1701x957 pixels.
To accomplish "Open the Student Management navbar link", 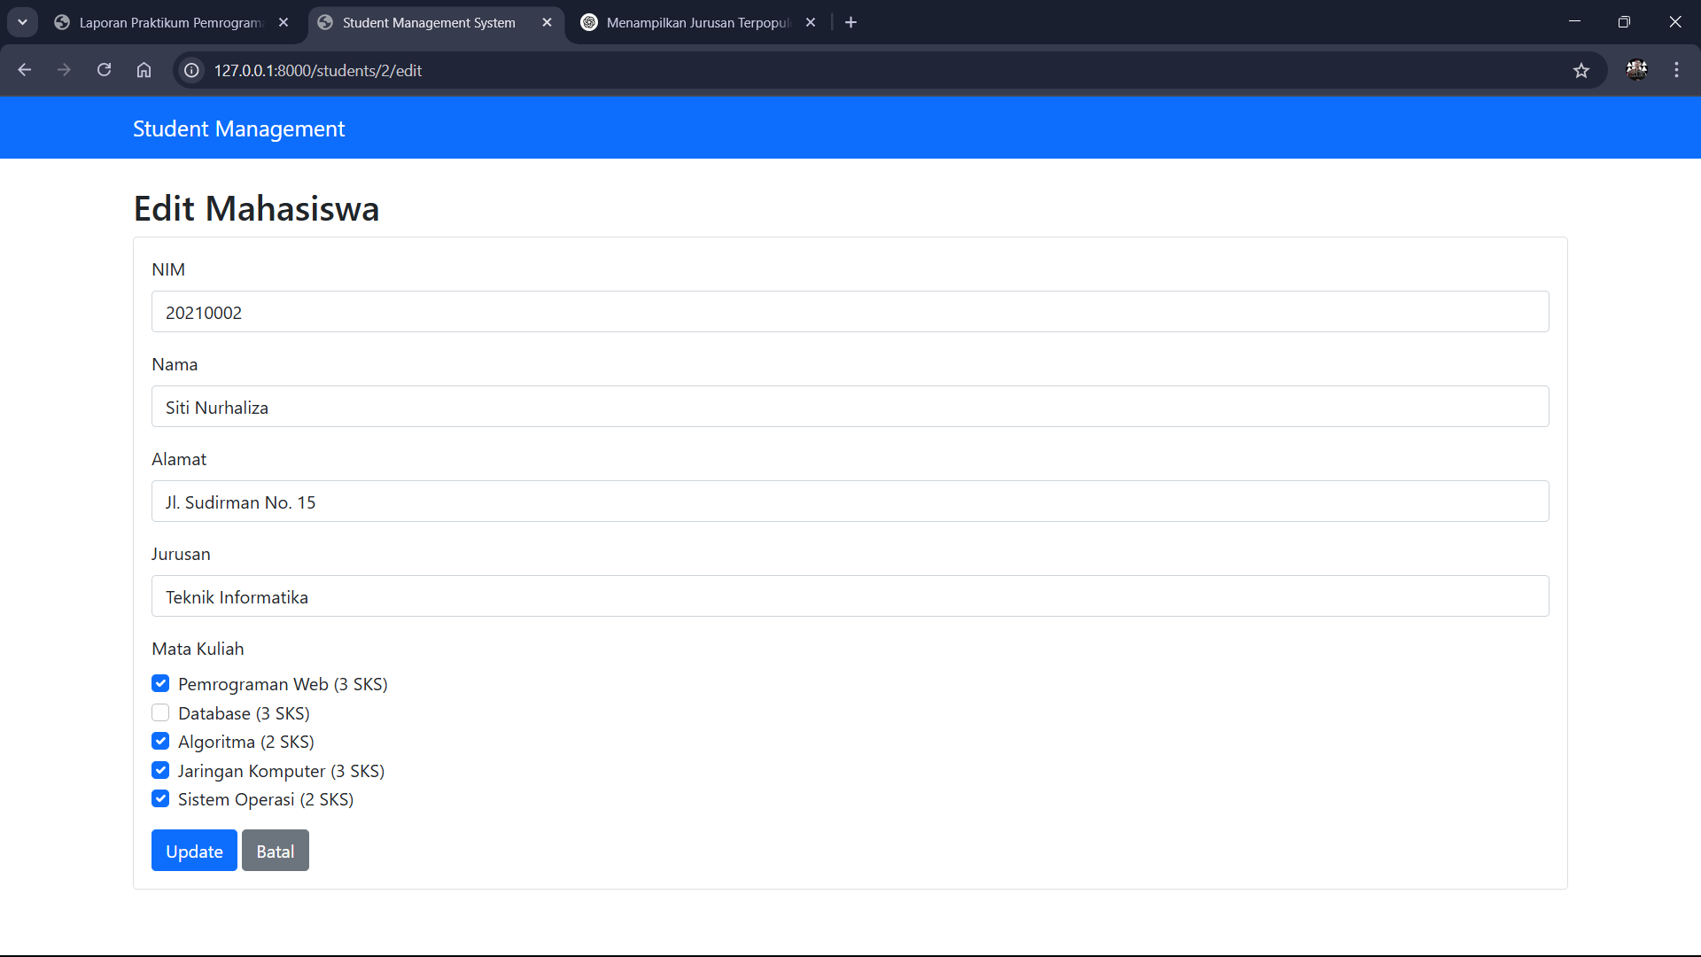I will point(238,128).
